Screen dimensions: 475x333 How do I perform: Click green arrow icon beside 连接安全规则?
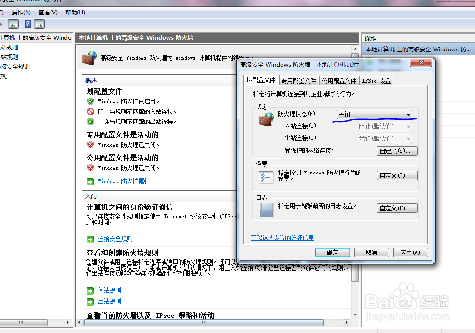pos(90,239)
